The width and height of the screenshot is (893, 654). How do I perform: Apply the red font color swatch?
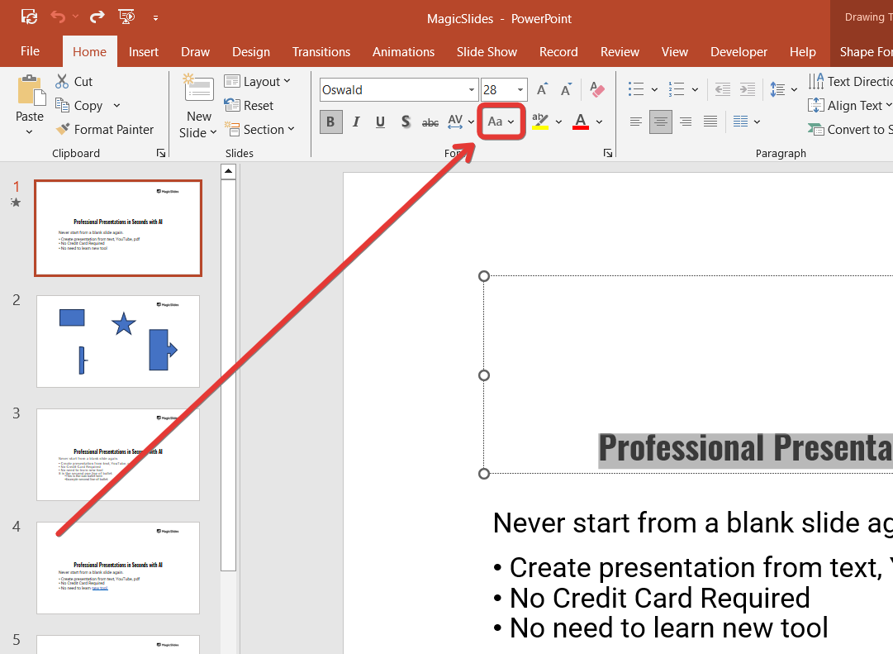tap(581, 122)
